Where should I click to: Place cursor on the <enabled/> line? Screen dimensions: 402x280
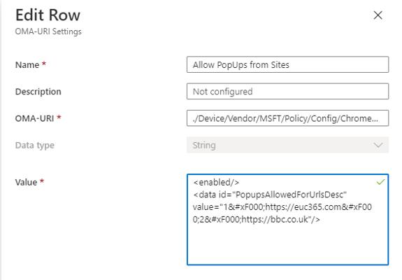tap(216, 182)
